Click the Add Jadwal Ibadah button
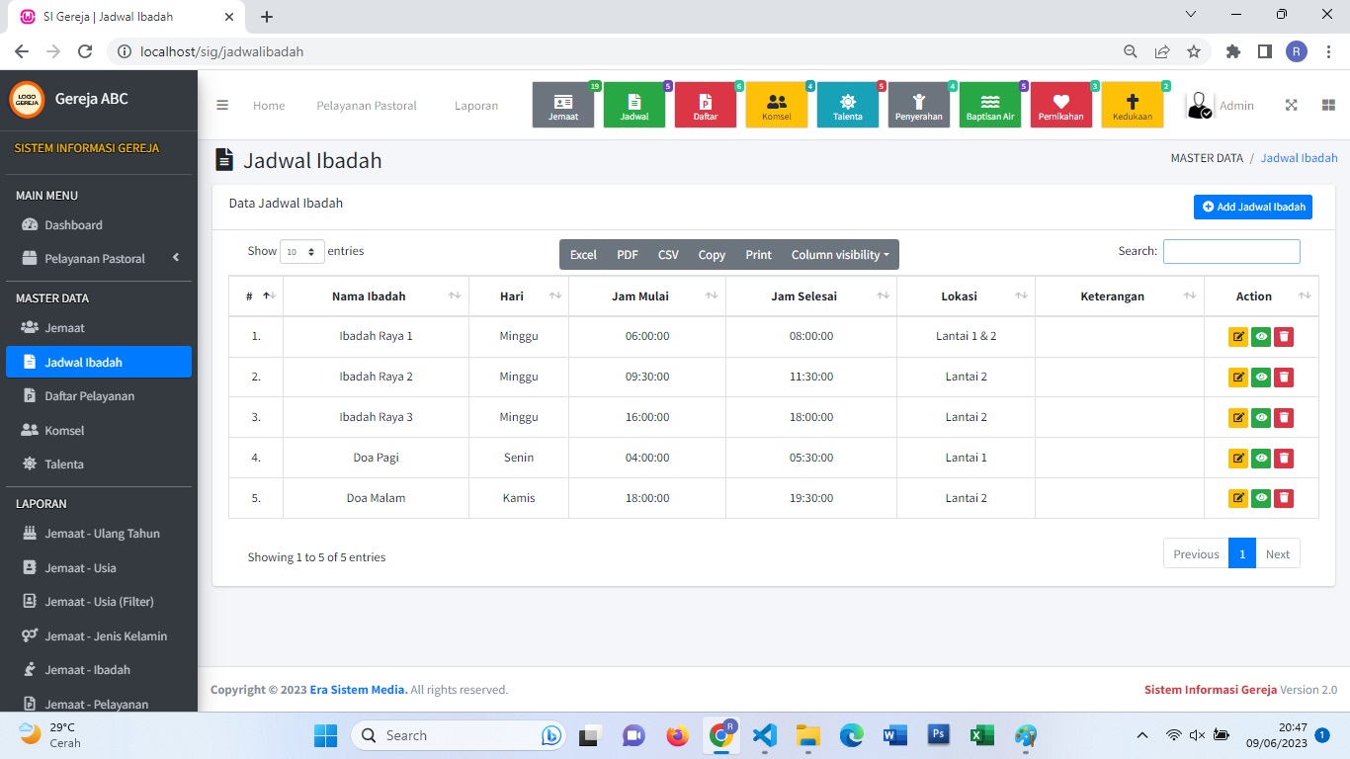 pos(1252,207)
